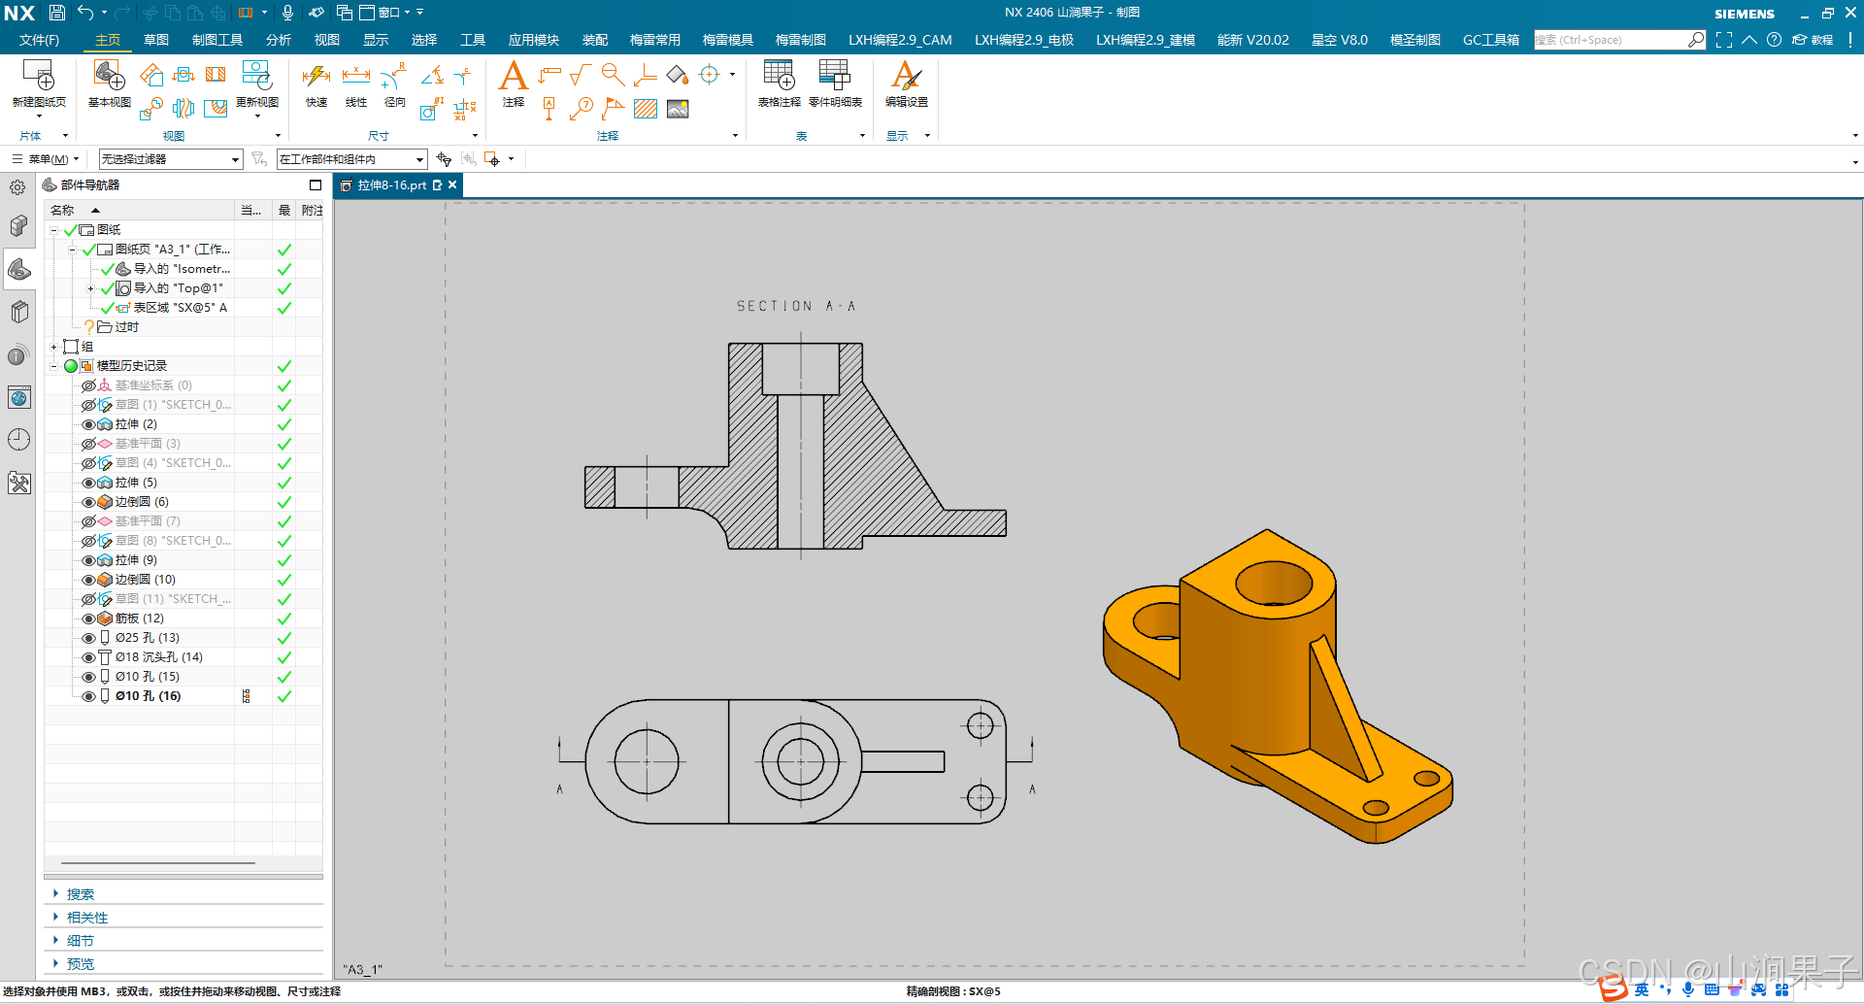
Task: Open the 在工作部件和组件内 scope dropdown
Action: [x=351, y=159]
